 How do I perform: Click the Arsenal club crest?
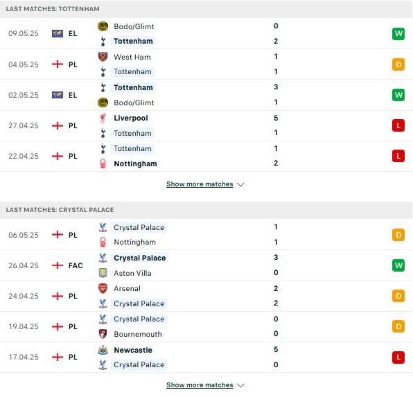tap(103, 288)
